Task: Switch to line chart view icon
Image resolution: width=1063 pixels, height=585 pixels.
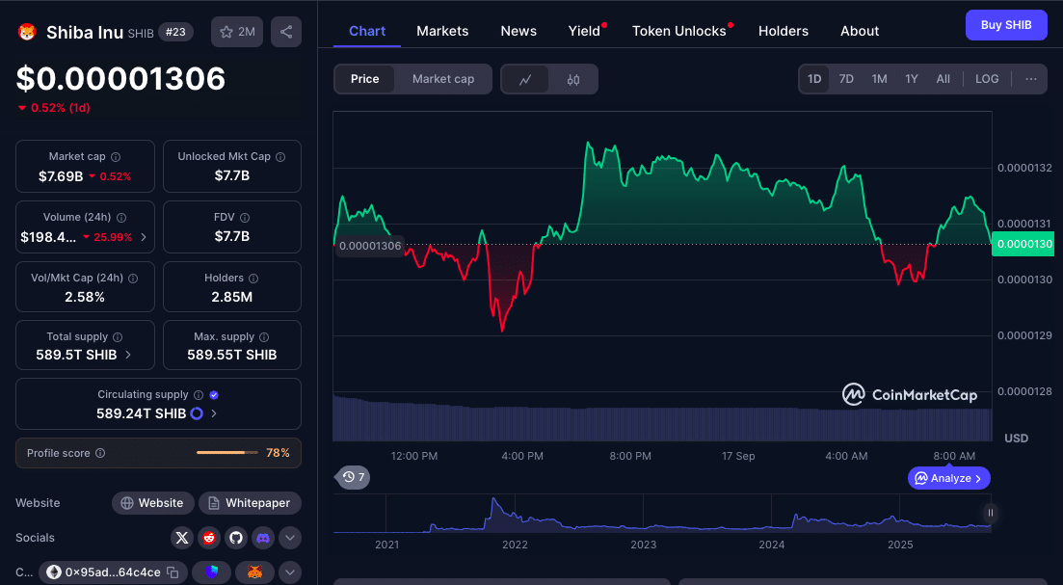Action: click(x=525, y=79)
